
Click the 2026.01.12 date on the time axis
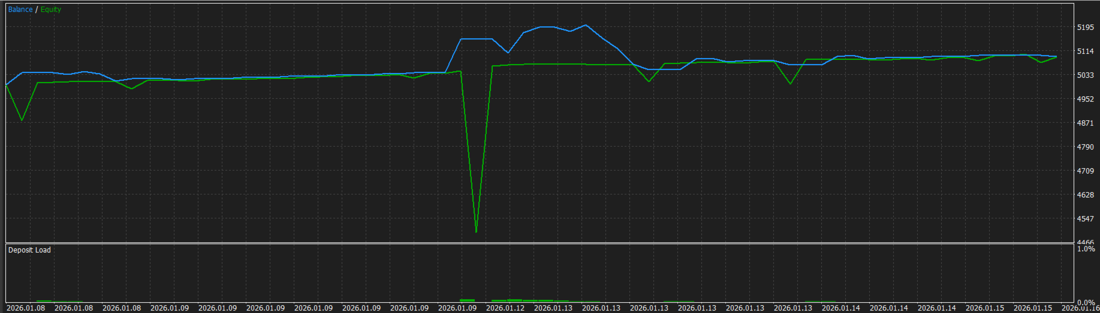tap(505, 308)
